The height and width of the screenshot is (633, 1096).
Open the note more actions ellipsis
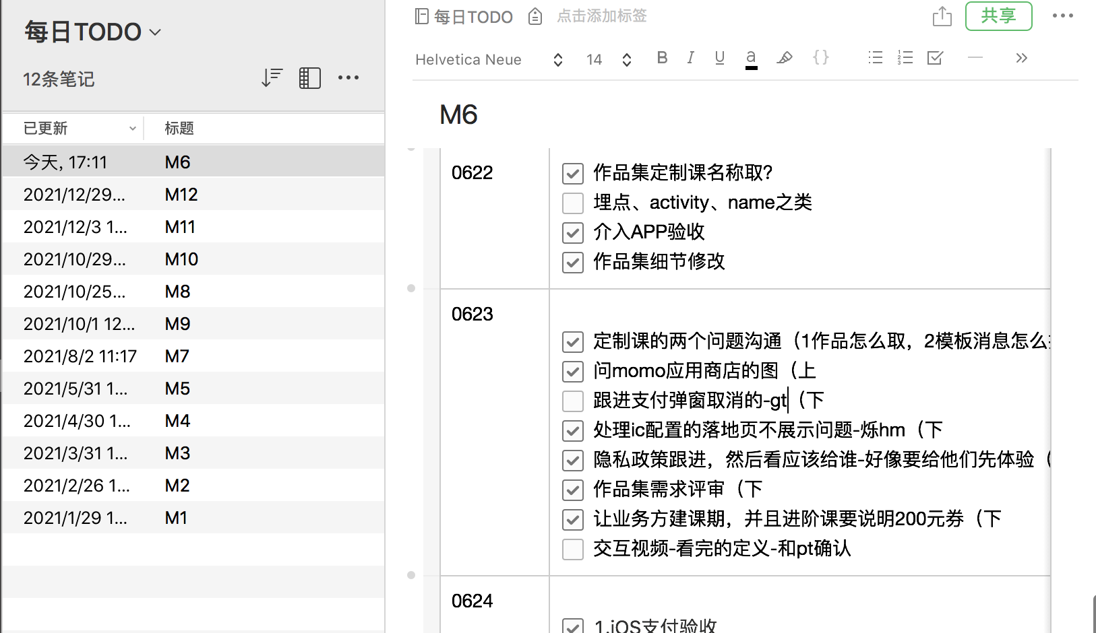(x=1063, y=16)
